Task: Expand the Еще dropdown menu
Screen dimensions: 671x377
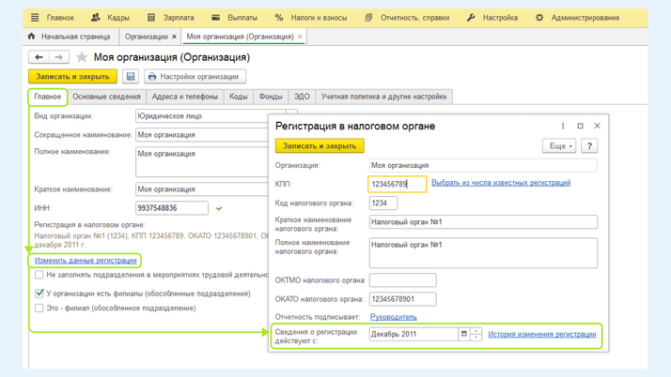Action: click(x=558, y=146)
